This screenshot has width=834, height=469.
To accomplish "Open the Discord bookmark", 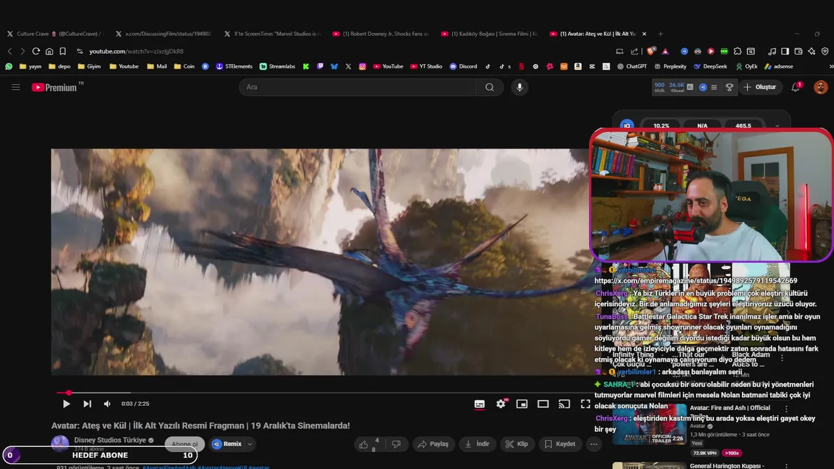I will point(463,66).
